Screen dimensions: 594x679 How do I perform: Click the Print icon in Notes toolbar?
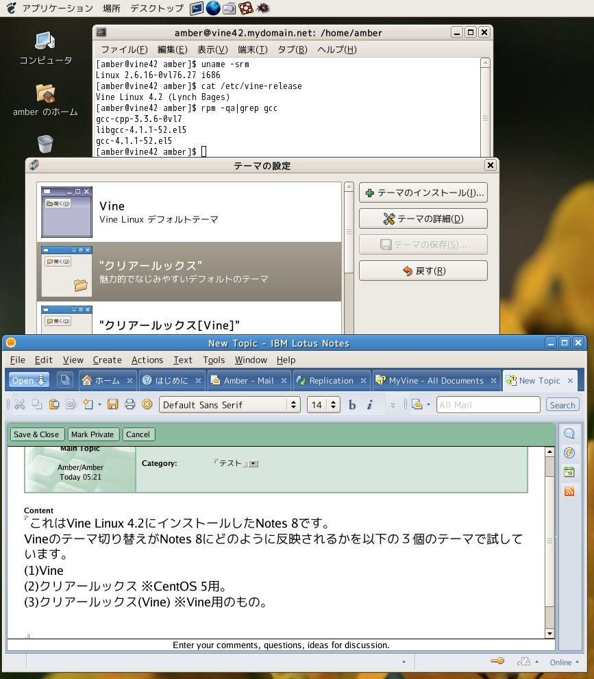[129, 404]
